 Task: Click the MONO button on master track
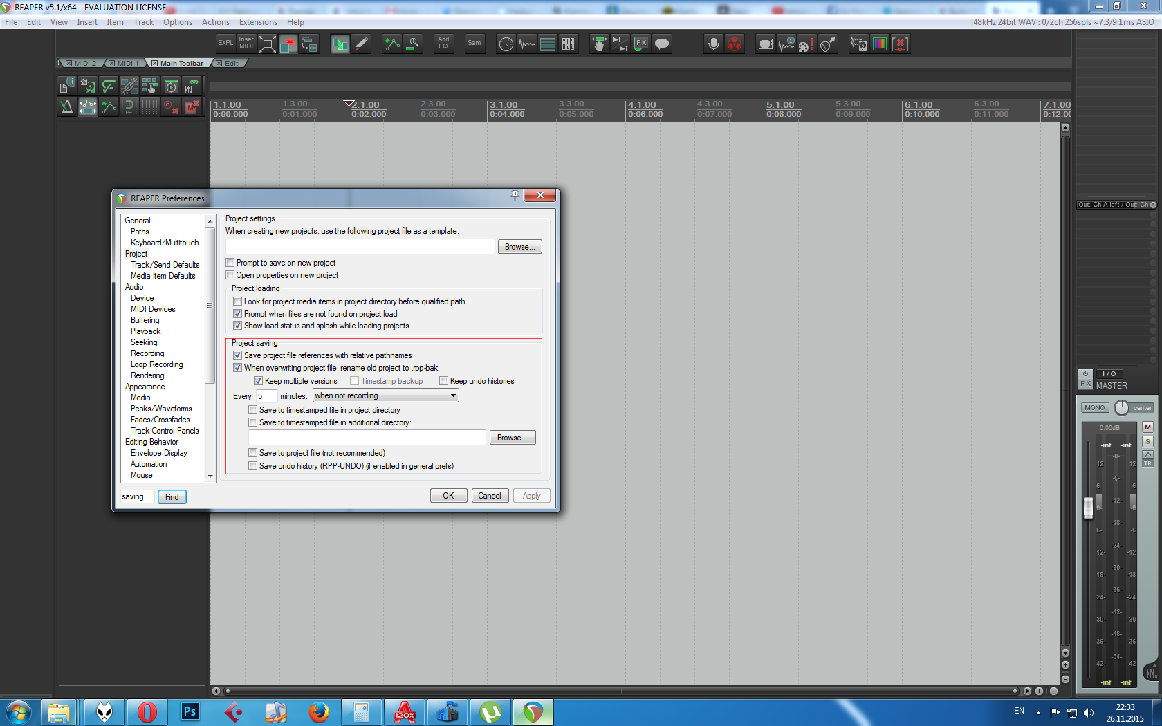tap(1095, 408)
